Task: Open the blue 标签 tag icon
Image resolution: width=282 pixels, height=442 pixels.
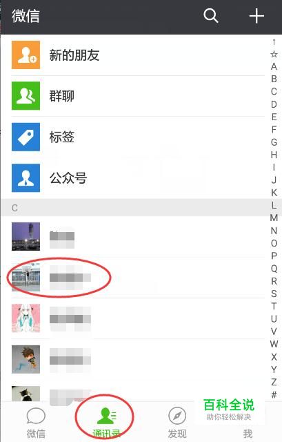Action: 26,137
